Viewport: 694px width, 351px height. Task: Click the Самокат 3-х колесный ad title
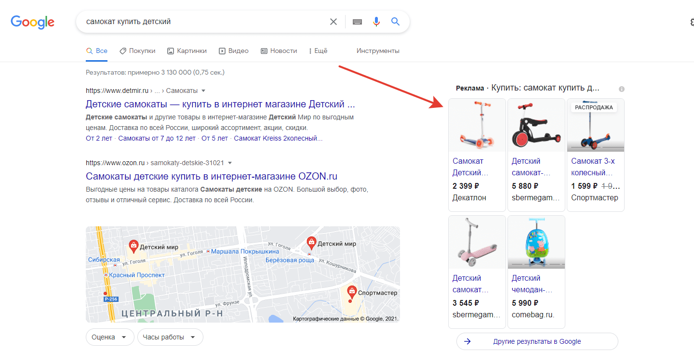tap(593, 167)
